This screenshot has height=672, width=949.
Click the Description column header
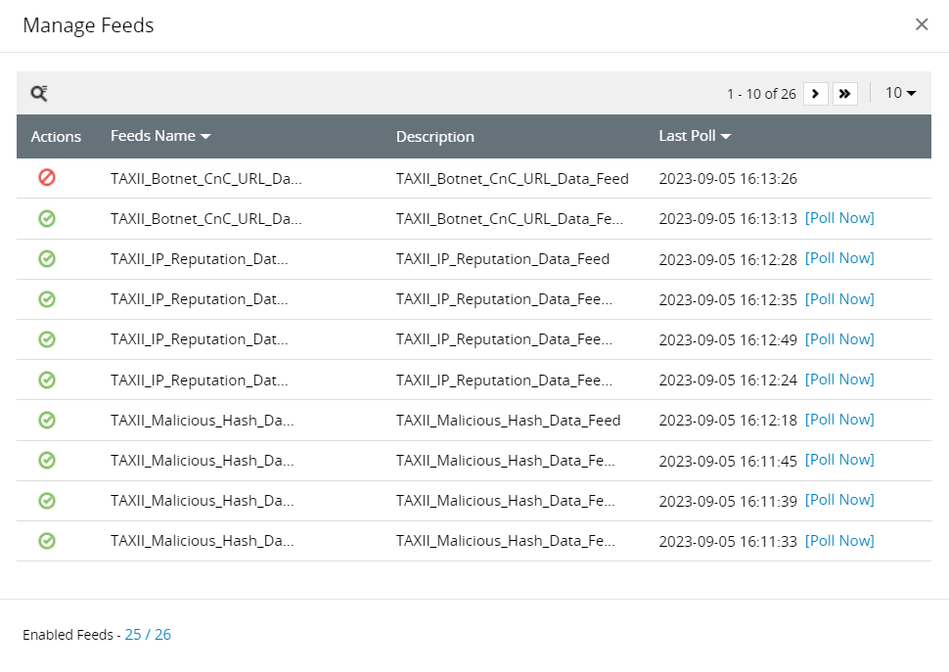(434, 137)
